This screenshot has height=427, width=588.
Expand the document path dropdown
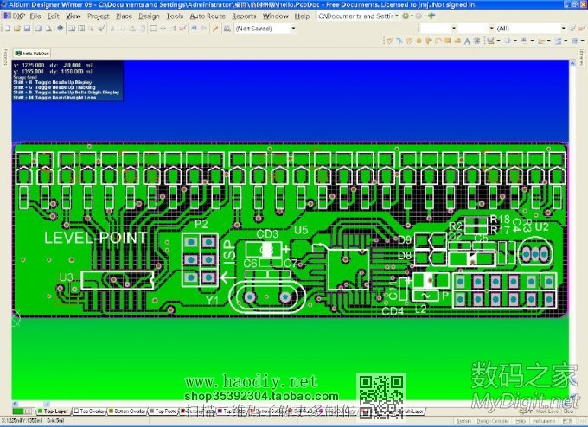point(396,16)
